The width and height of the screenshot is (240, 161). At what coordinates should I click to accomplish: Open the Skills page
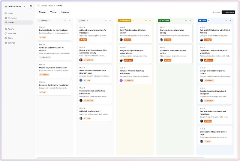[18, 38]
